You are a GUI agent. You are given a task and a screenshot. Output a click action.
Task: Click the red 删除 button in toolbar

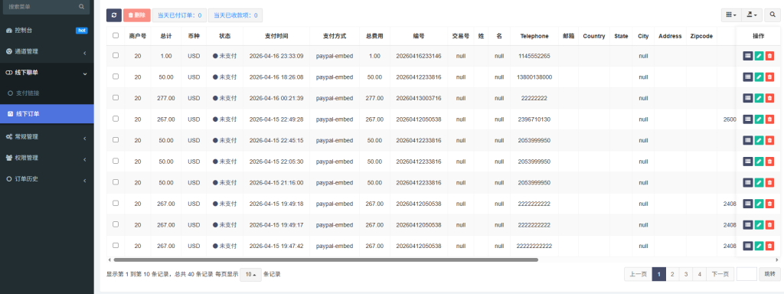[136, 15]
